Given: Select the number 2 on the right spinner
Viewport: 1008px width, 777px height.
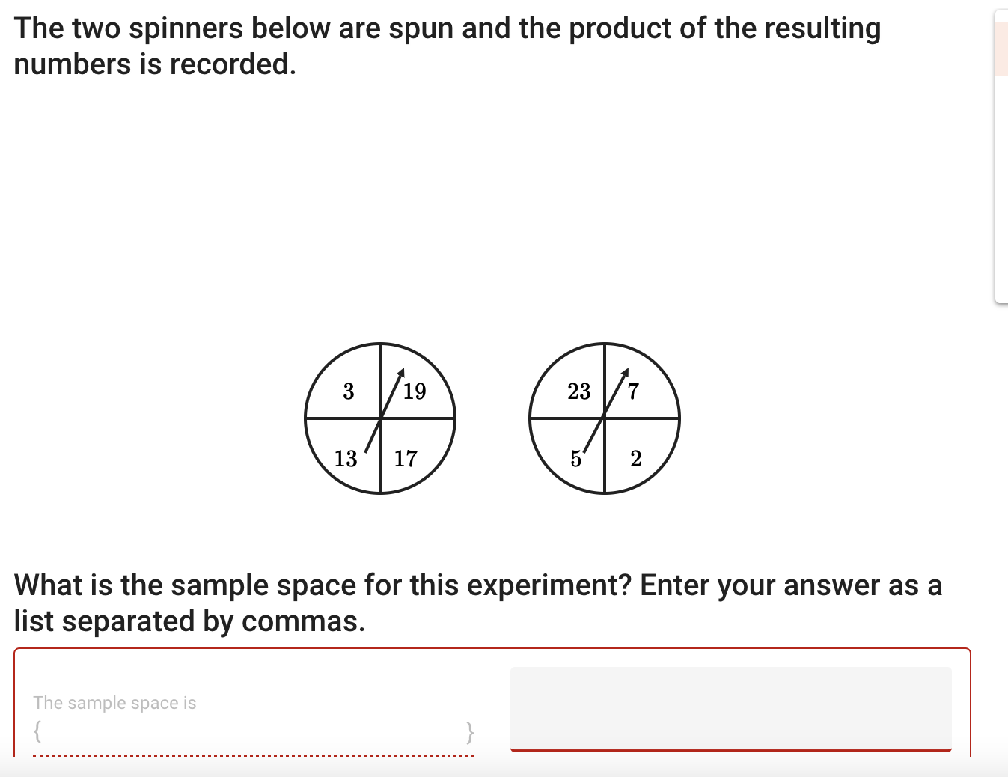Looking at the screenshot, I should point(635,458).
